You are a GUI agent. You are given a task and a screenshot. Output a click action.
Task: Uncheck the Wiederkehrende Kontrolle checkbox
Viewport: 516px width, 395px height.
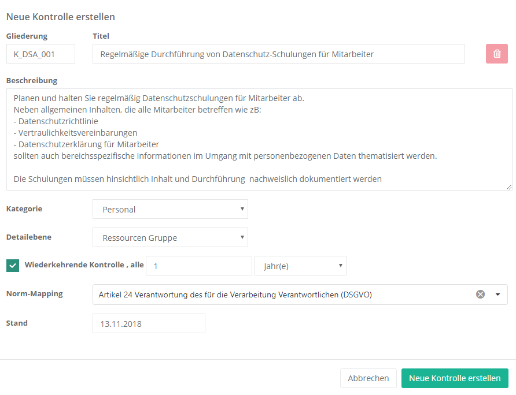(13, 266)
